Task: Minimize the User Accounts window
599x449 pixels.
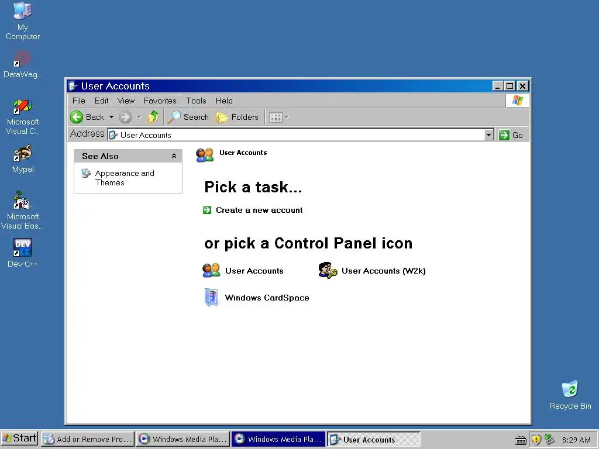Action: 497,86
